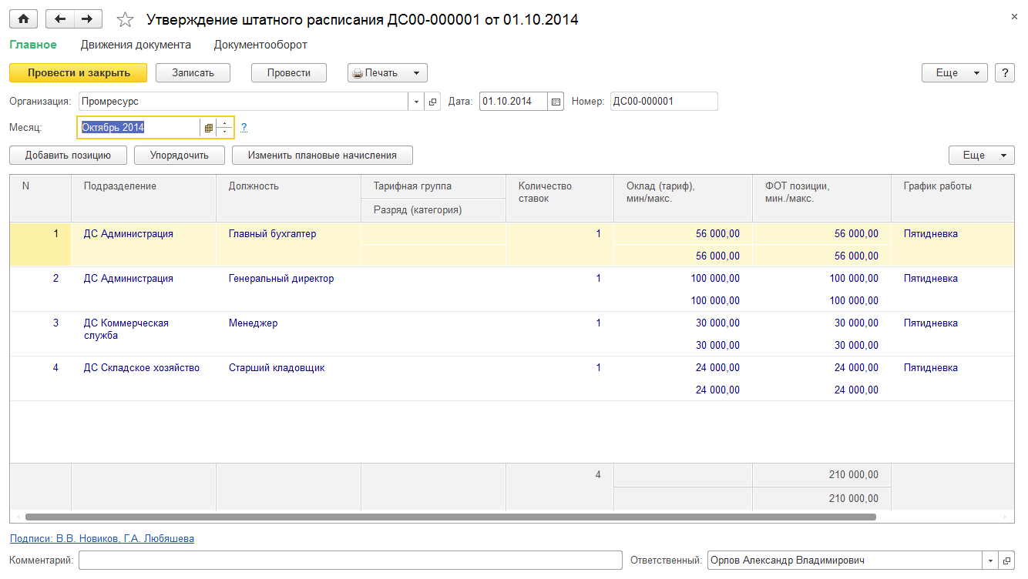Click the month stepper arrows
Image resolution: width=1028 pixels, height=579 pixels.
[224, 128]
